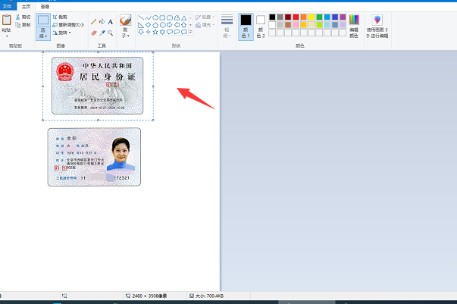Open the File menu tab
457x304 pixels.
[x=7, y=6]
